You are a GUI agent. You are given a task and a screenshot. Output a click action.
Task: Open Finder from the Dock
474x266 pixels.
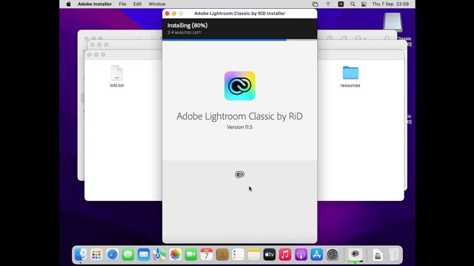(x=81, y=255)
